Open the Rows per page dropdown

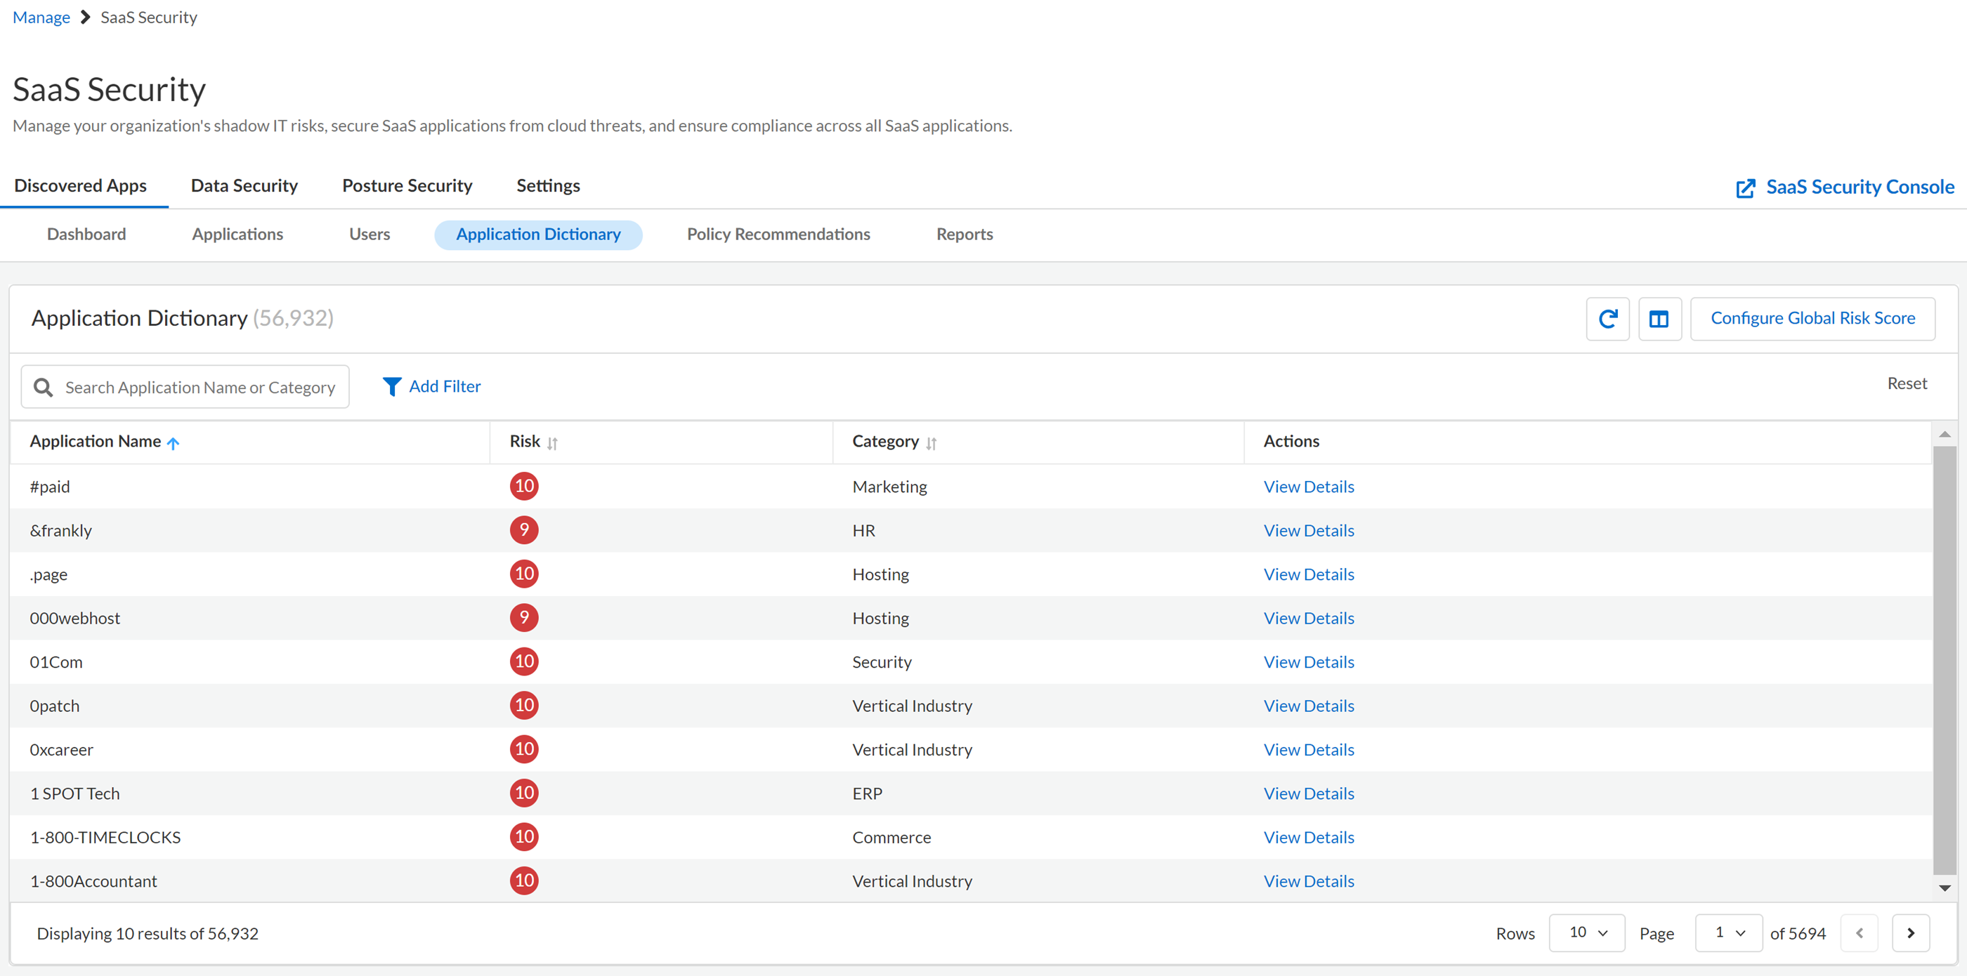pos(1587,932)
